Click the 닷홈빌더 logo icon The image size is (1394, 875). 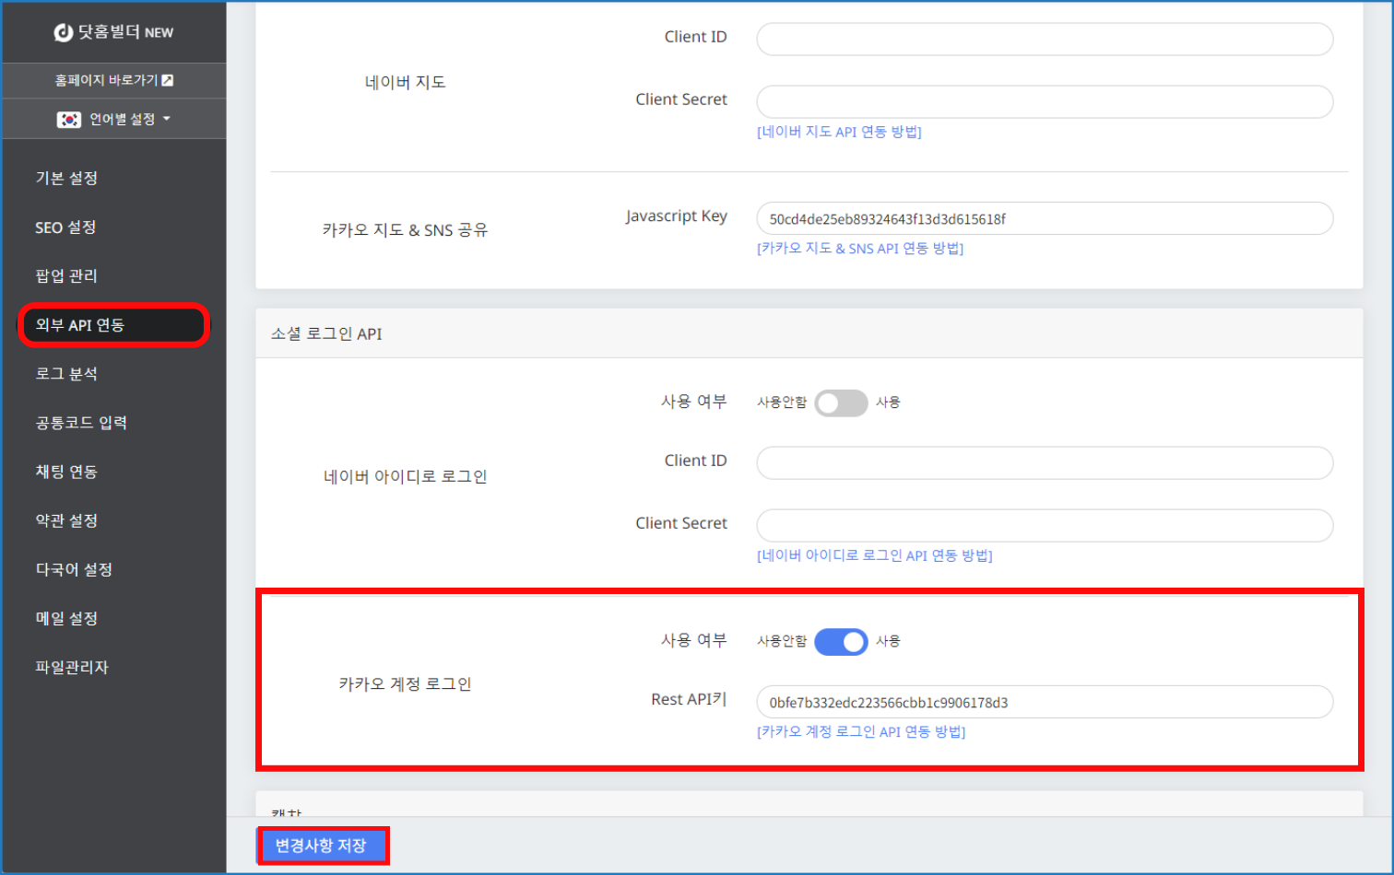(63, 33)
